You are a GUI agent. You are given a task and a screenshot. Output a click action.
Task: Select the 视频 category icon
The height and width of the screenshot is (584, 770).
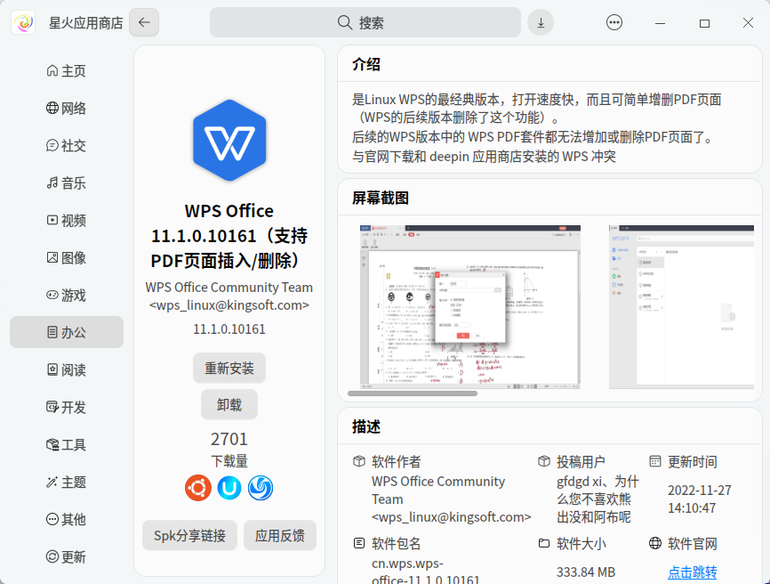tap(66, 220)
